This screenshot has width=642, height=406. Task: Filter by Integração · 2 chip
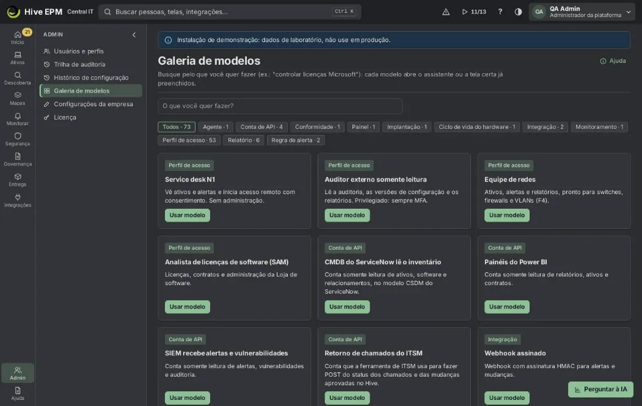point(545,127)
